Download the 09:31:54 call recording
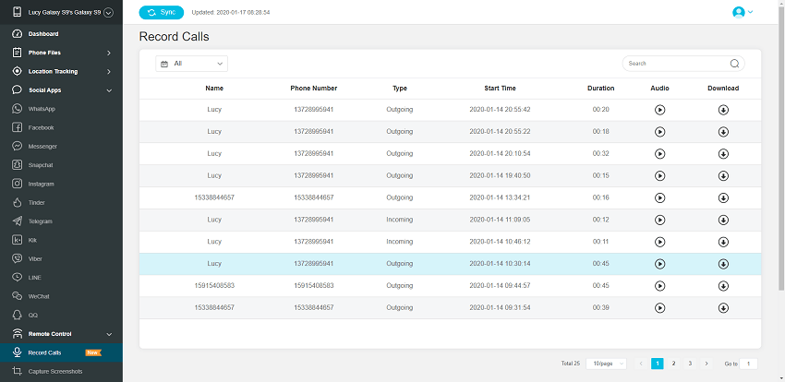 click(x=723, y=308)
